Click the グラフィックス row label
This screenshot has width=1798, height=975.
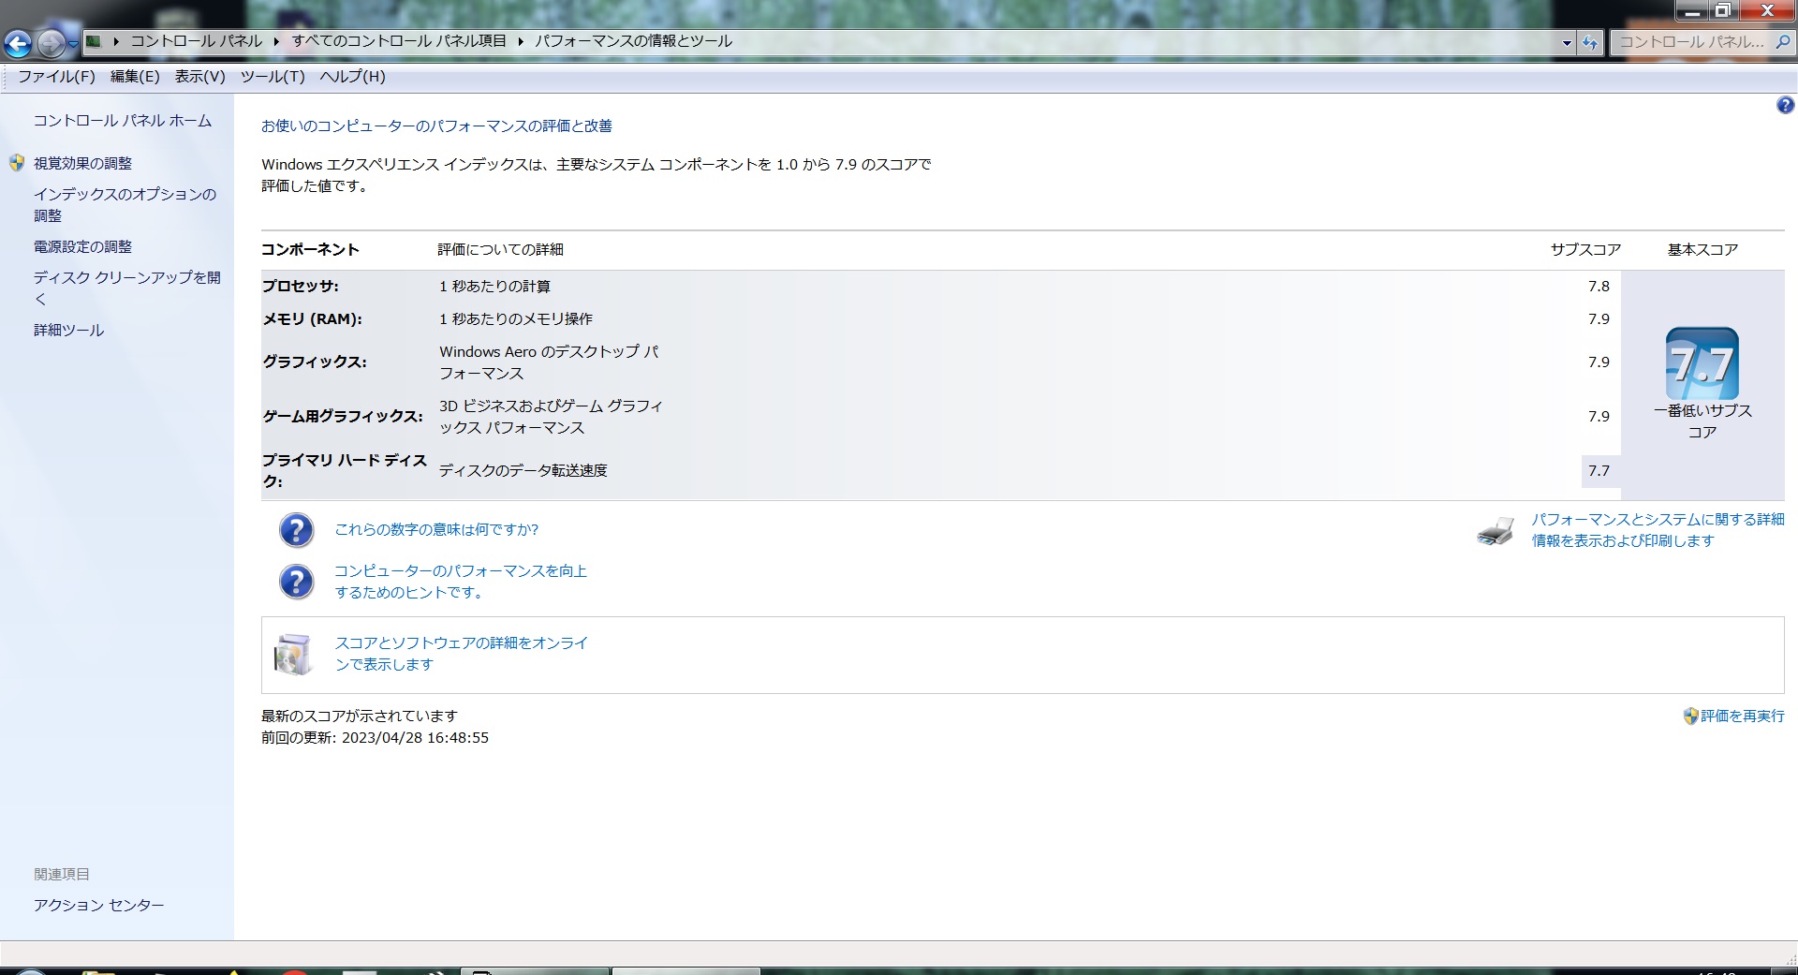315,362
